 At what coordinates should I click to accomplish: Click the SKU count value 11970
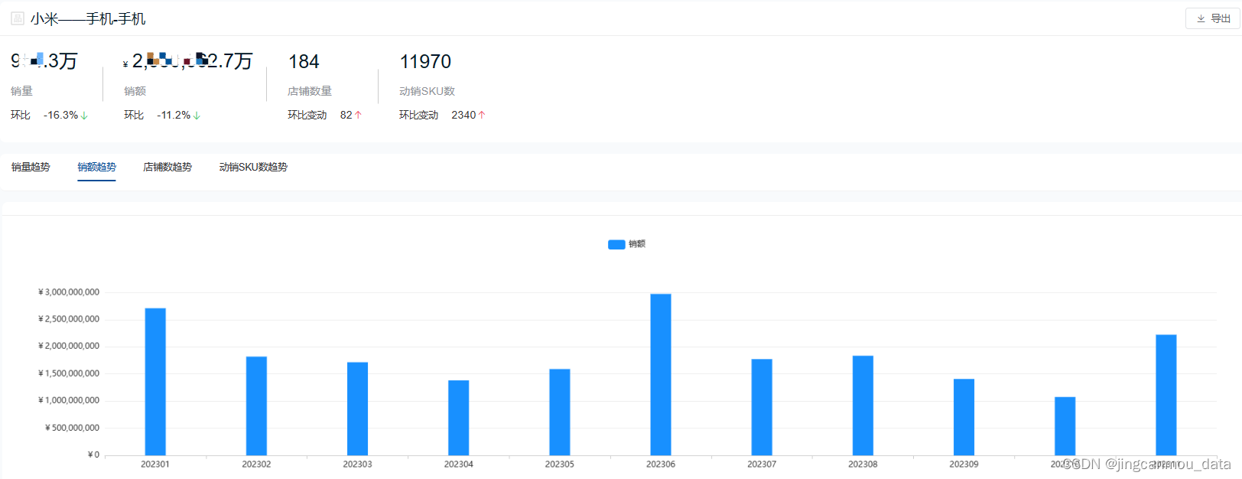click(x=425, y=61)
